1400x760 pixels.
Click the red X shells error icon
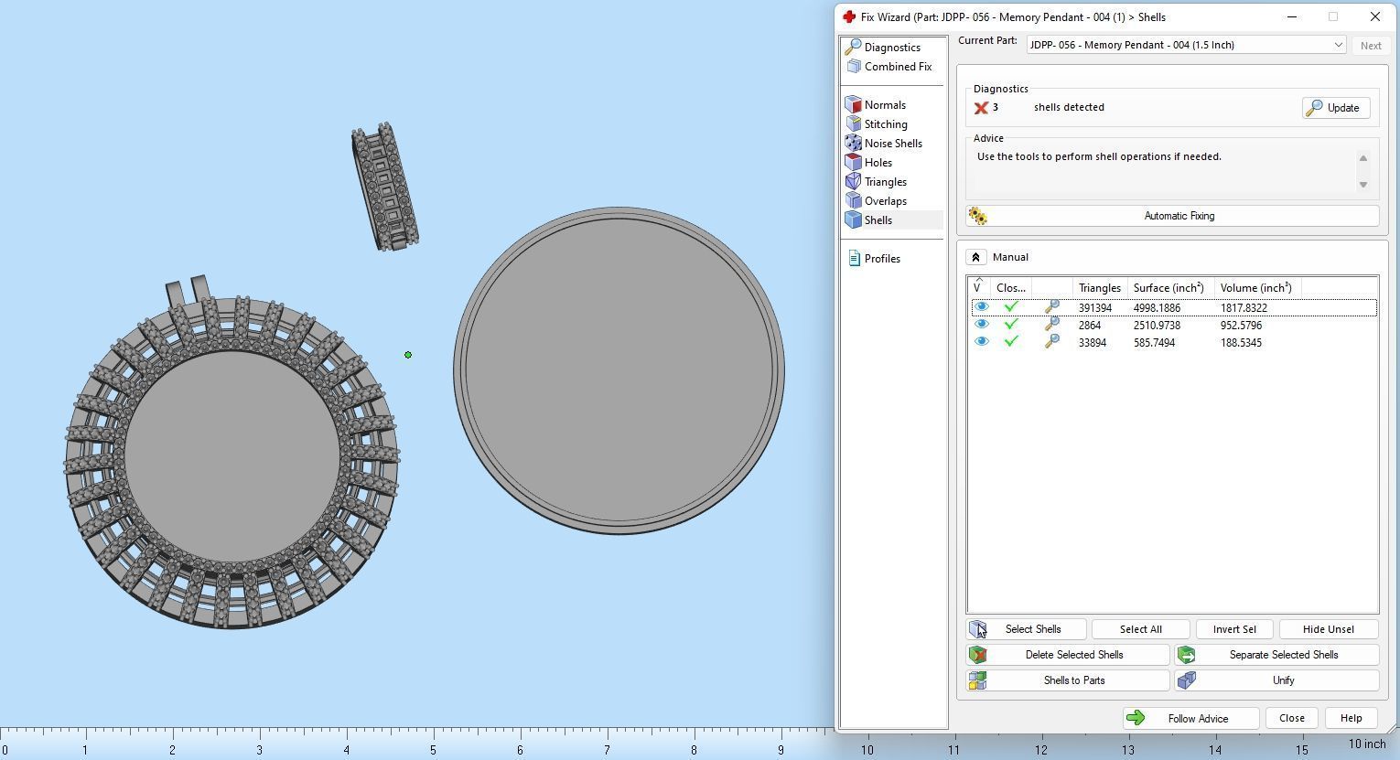tap(981, 108)
